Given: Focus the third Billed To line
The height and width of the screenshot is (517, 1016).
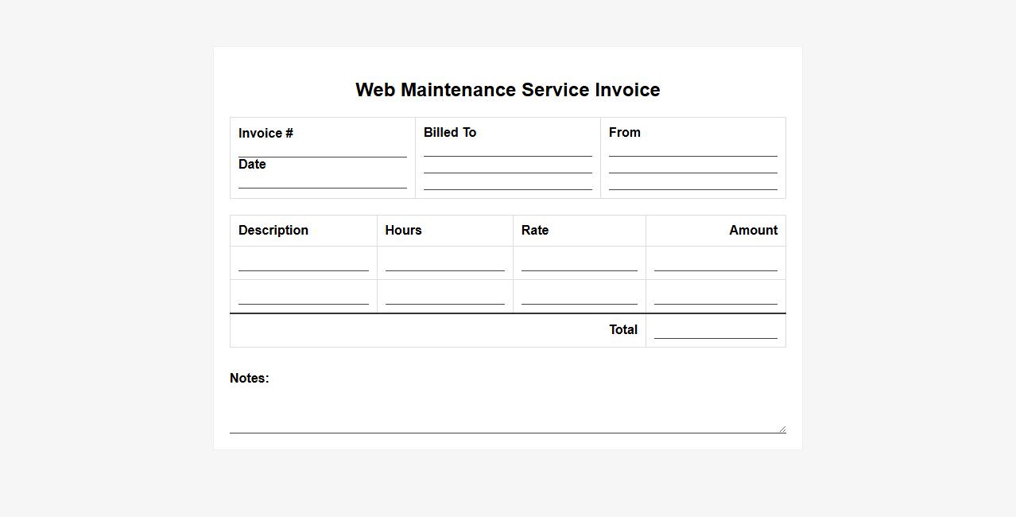Looking at the screenshot, I should [x=507, y=182].
